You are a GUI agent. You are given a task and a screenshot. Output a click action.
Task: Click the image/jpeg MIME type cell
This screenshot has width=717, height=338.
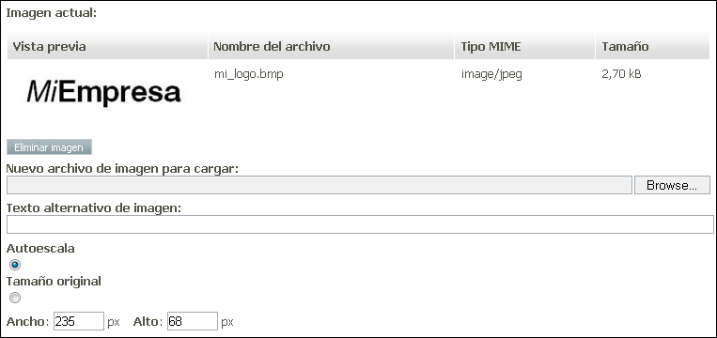pos(491,74)
